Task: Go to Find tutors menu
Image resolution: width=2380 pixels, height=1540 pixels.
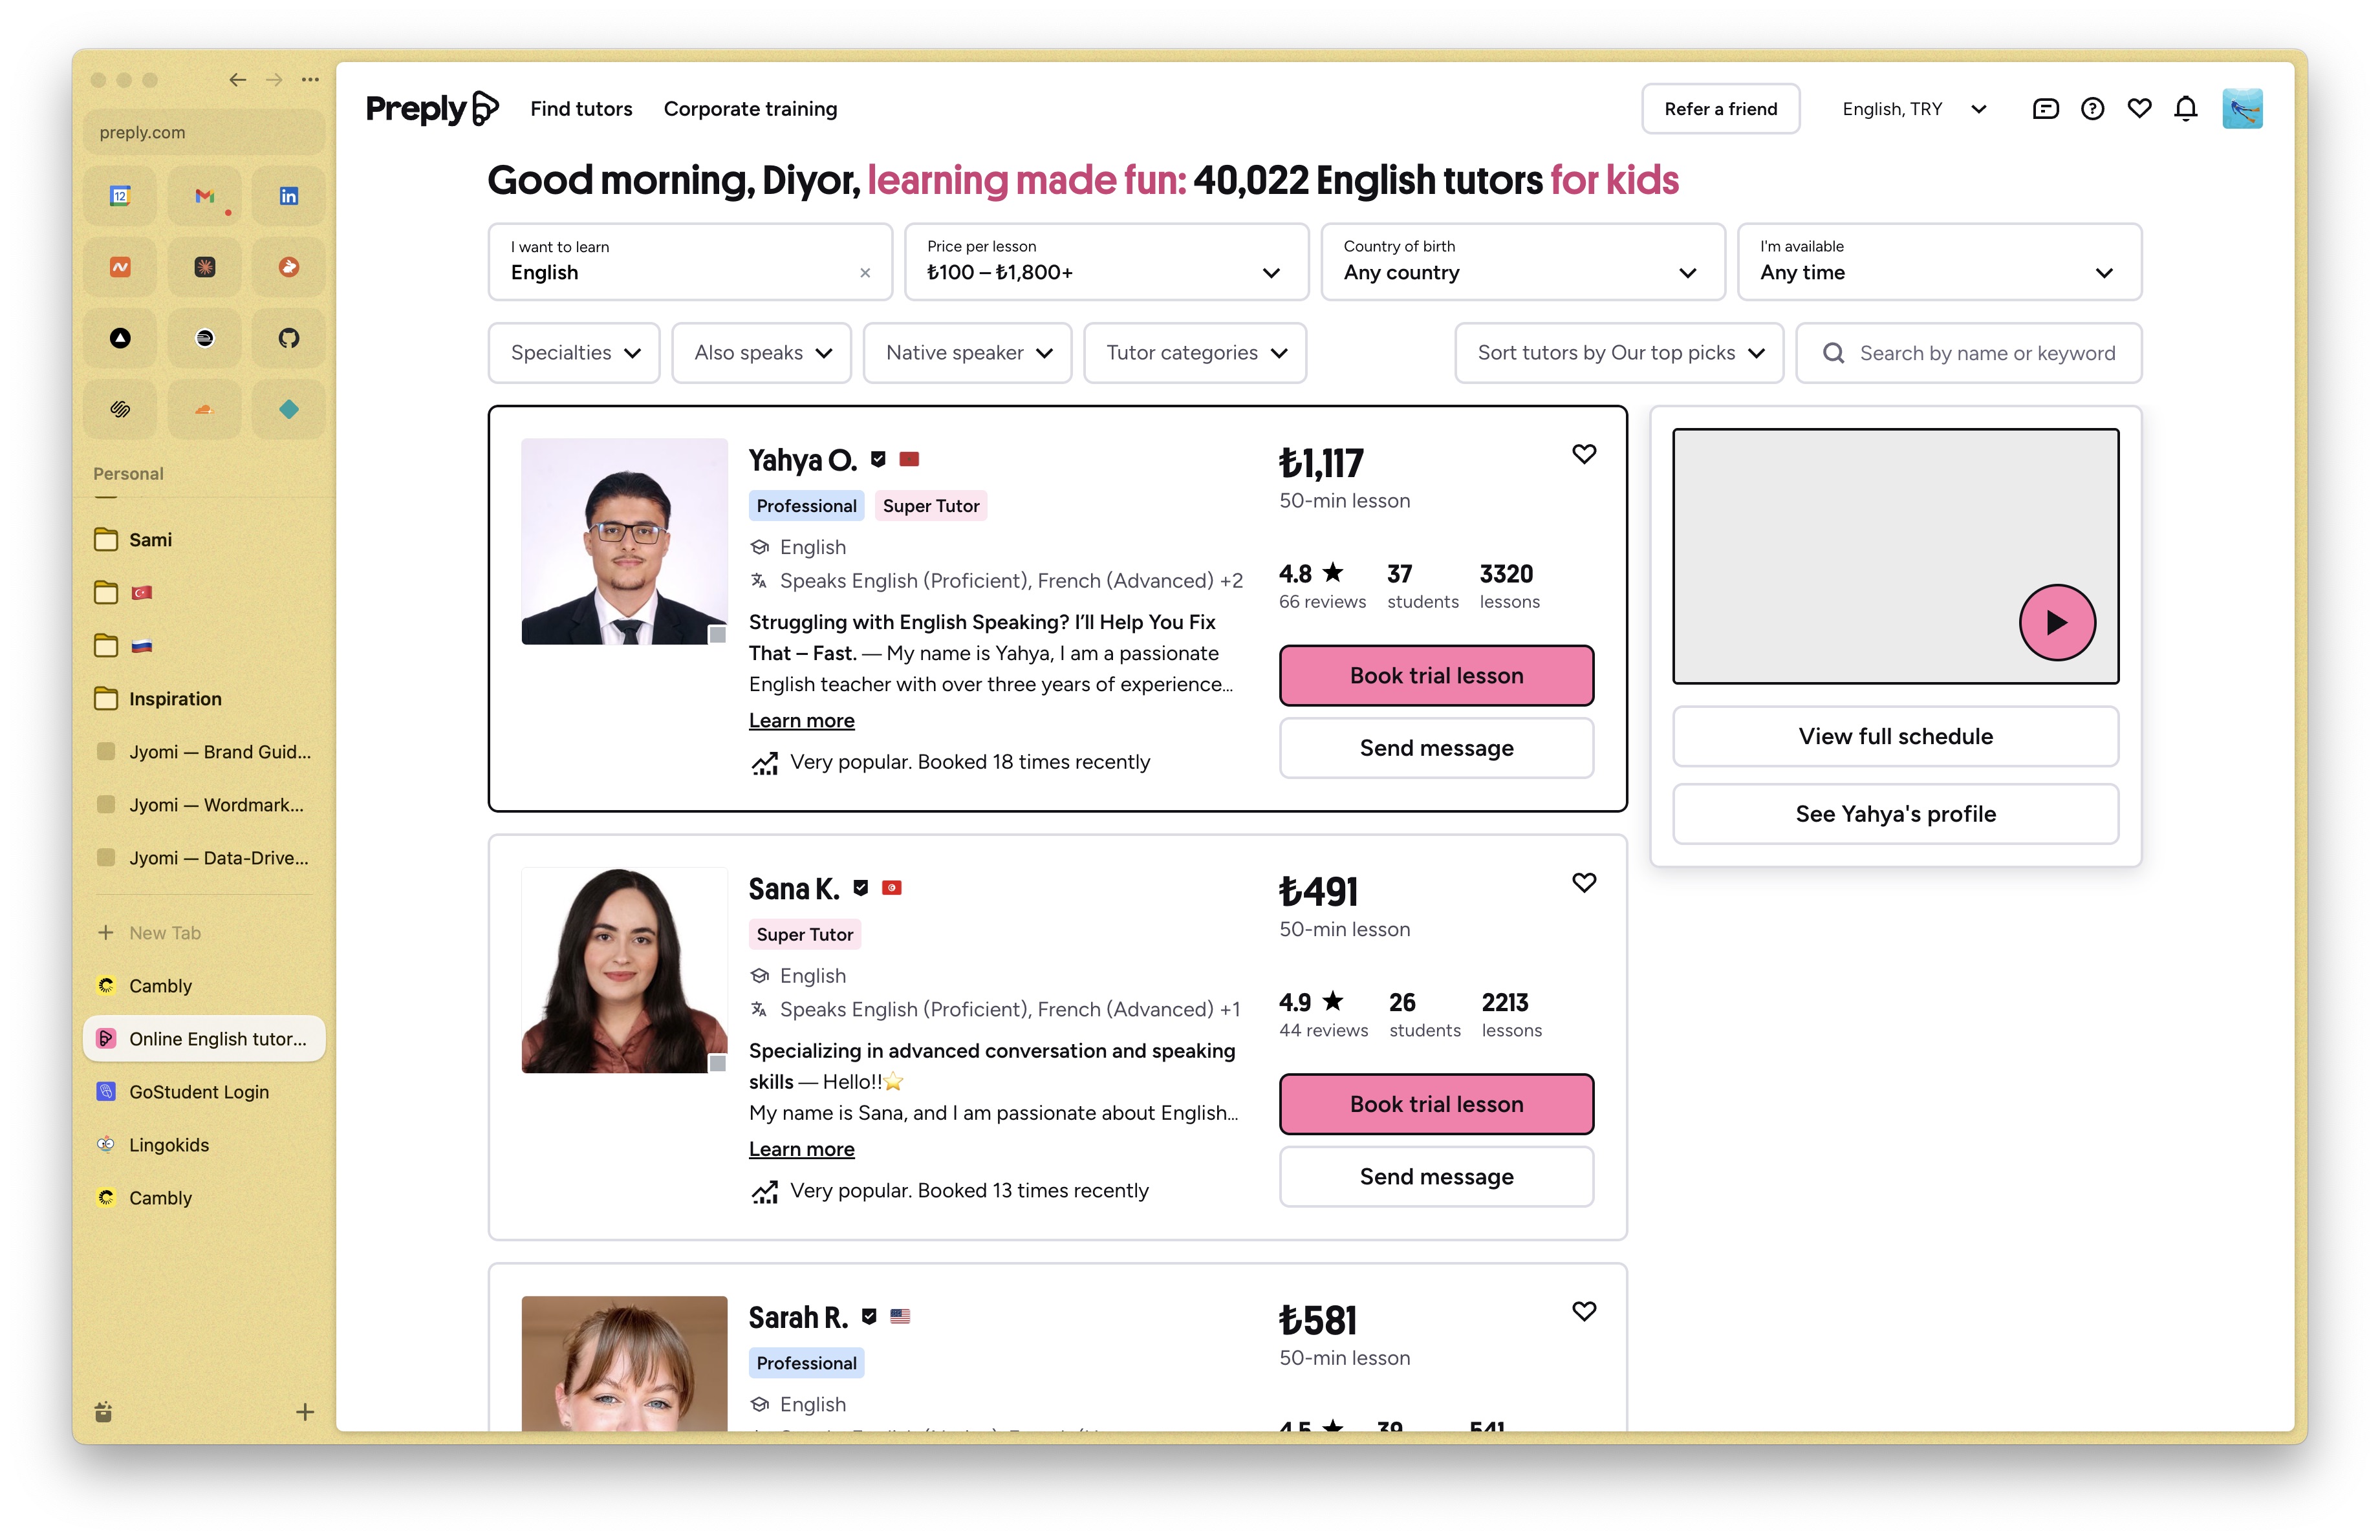Action: click(581, 109)
